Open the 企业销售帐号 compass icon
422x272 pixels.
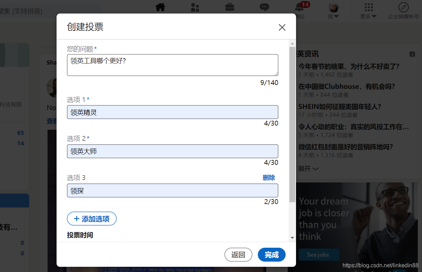(x=403, y=10)
